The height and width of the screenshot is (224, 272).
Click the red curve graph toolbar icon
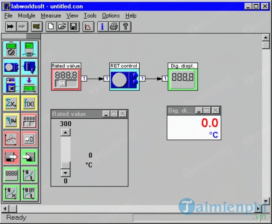88,26
